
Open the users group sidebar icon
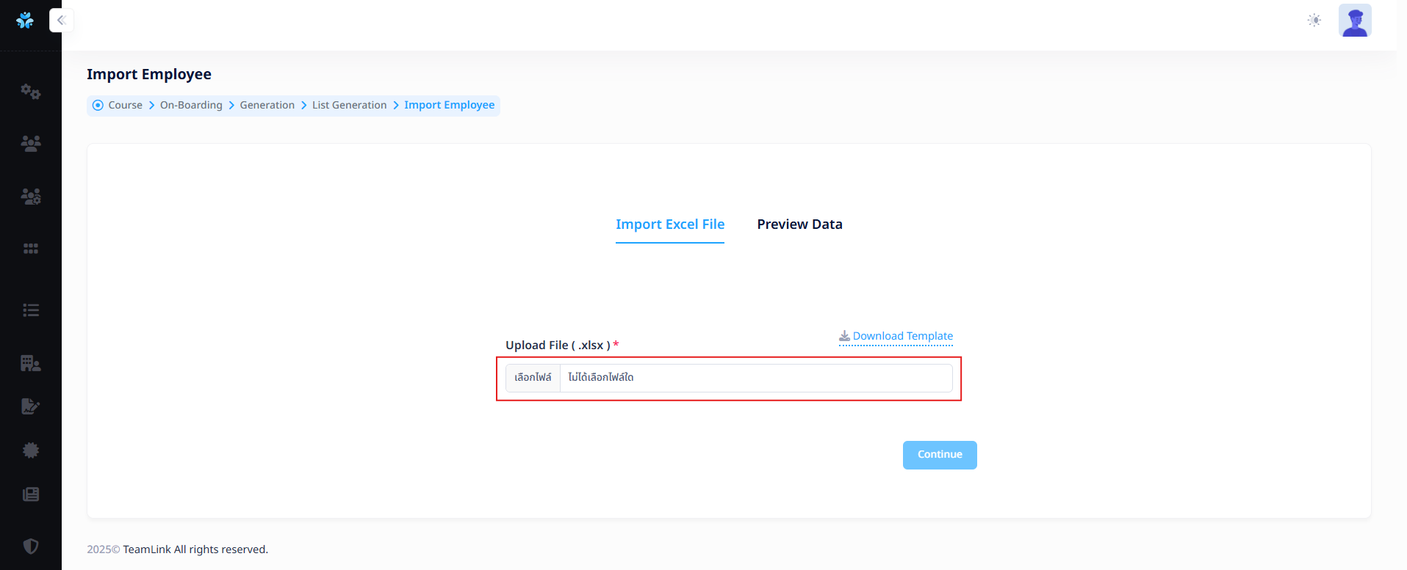pyautogui.click(x=31, y=144)
